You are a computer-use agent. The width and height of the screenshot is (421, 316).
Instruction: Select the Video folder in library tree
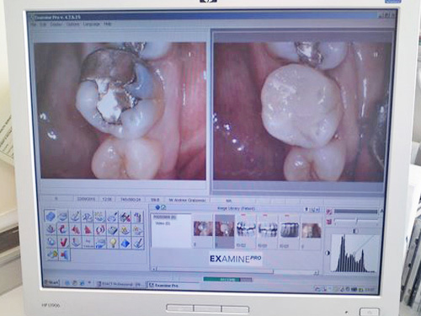(x=163, y=223)
